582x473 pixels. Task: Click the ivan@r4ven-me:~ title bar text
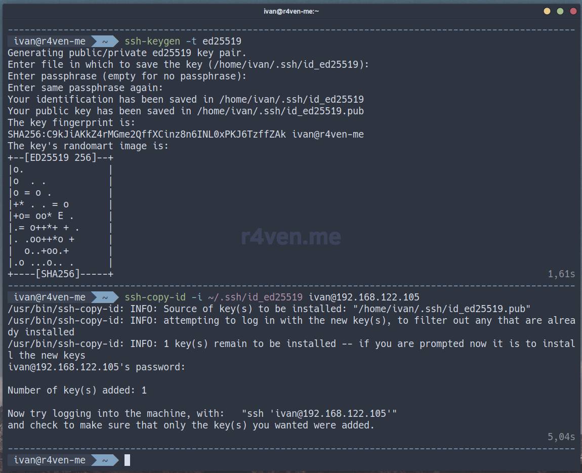291,10
